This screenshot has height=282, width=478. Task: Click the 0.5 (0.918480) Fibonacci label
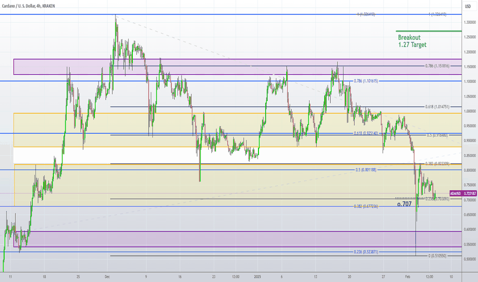pos(437,135)
